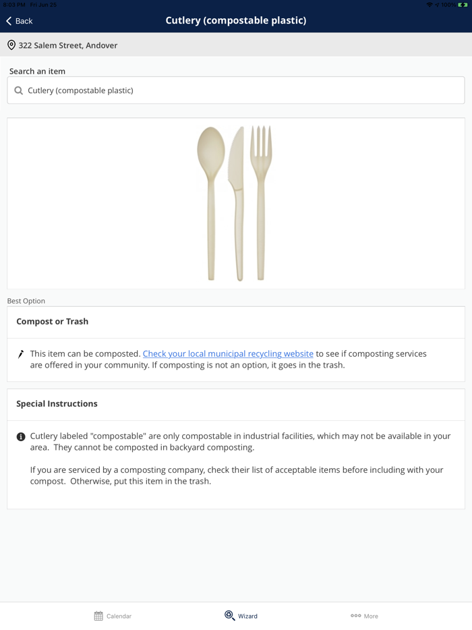Tap the Back chevron arrow

click(x=9, y=21)
